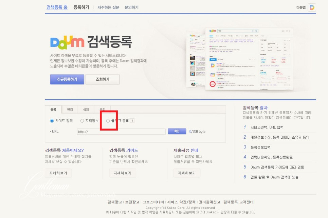This screenshot has height=218, width=328.
Task: Focus the URL http:// input field
Action: pyautogui.click(x=121, y=132)
